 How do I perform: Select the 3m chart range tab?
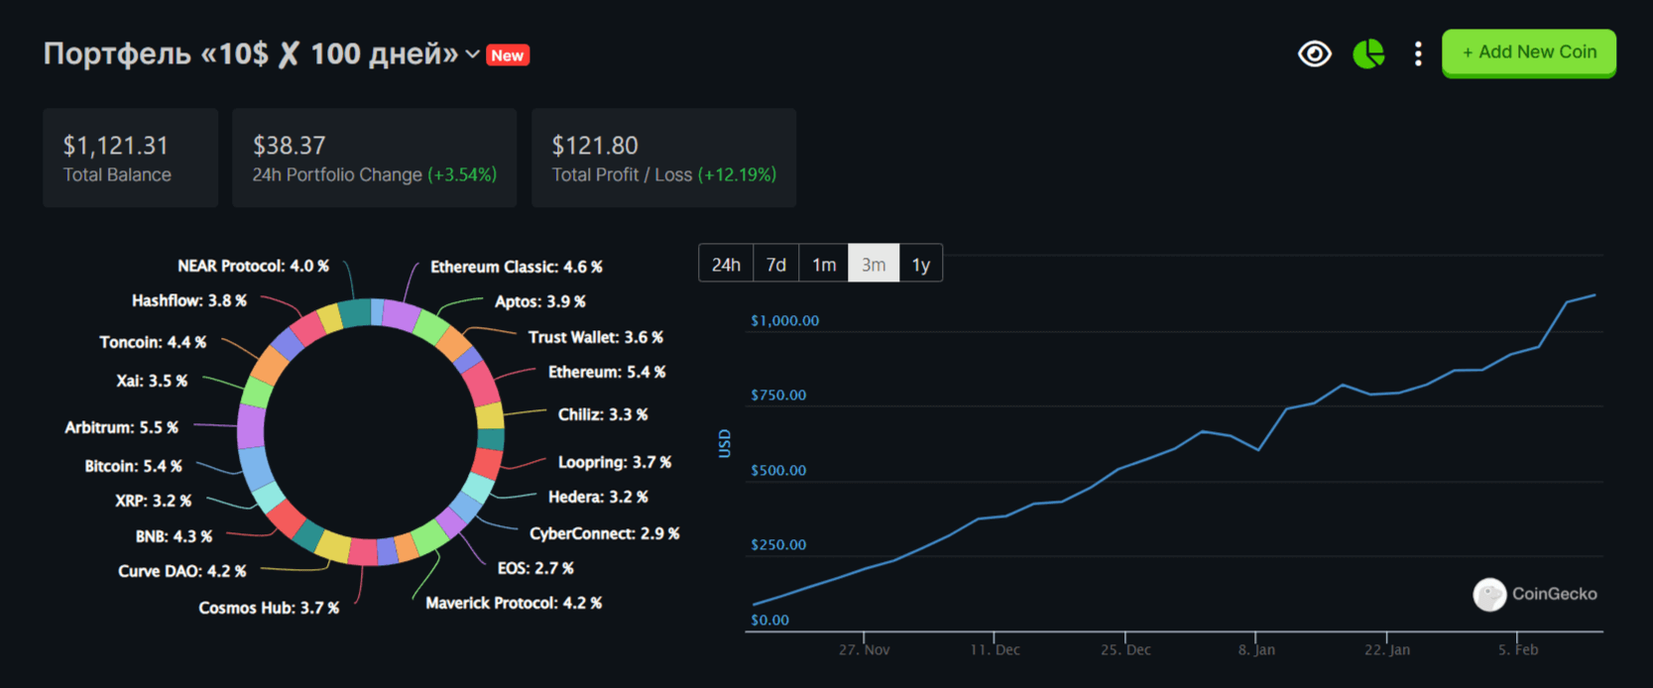tap(874, 264)
